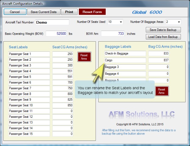Click the Baggage 4 label field
190x146 pixels.
[125, 74]
